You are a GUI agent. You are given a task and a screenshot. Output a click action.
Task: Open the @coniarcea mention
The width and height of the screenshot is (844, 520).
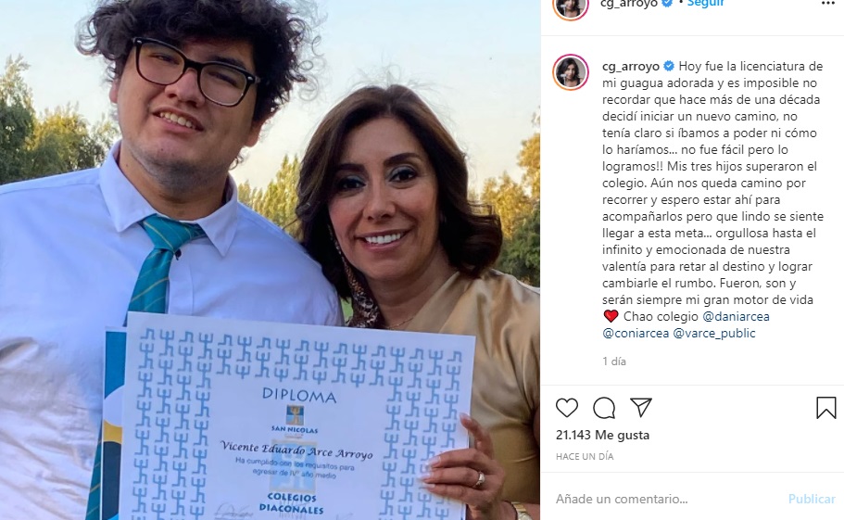(x=636, y=333)
